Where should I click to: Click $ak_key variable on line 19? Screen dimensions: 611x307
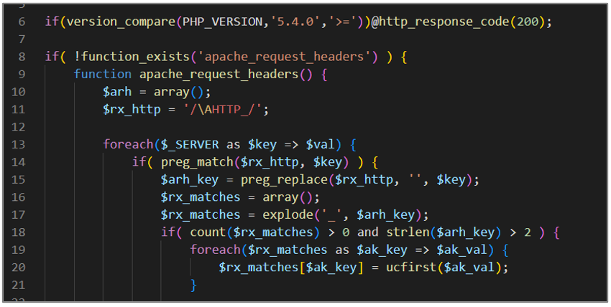pos(382,250)
